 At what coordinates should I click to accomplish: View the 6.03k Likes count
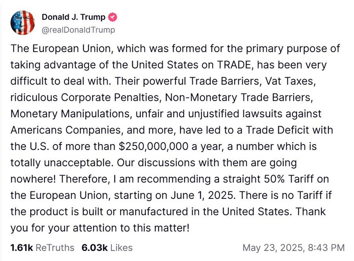pyautogui.click(x=94, y=248)
